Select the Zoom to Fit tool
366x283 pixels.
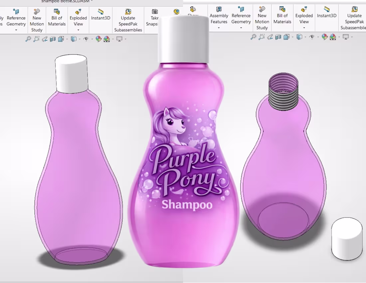[28, 39]
